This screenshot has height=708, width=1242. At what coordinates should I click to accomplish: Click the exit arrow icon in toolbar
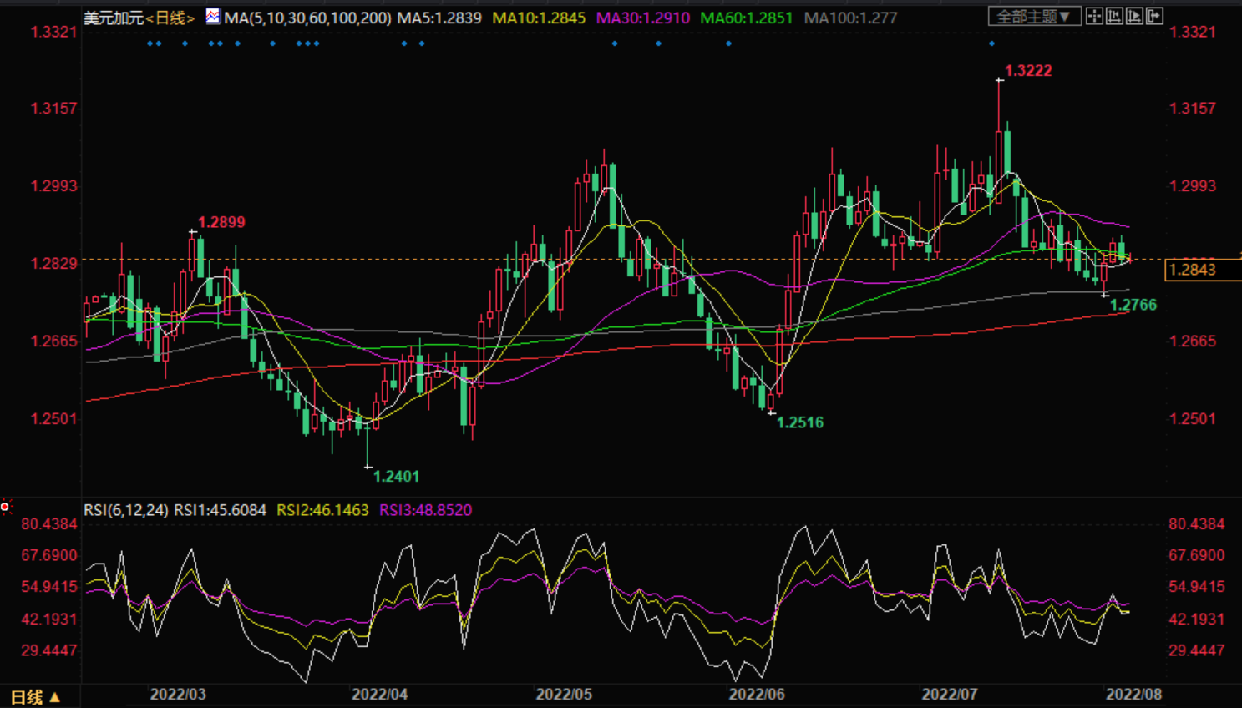coord(1154,16)
